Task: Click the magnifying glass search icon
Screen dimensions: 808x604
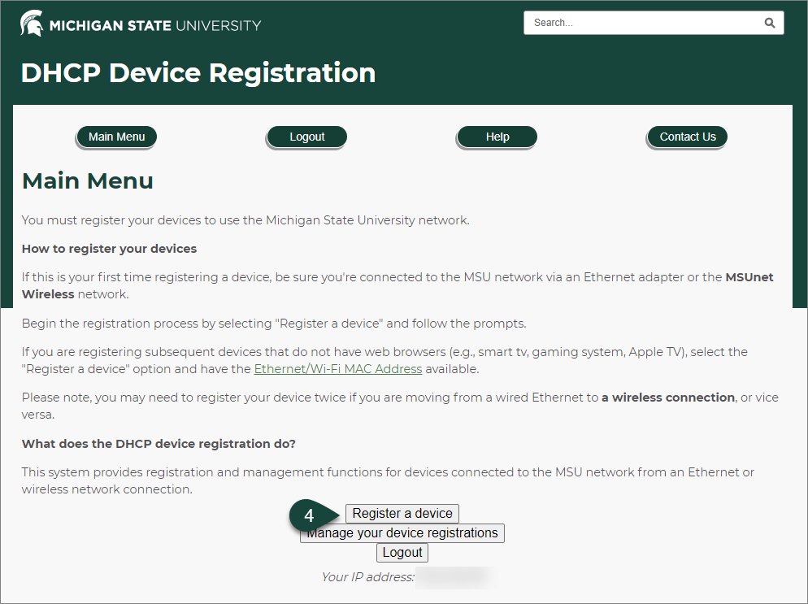Action: pos(769,23)
